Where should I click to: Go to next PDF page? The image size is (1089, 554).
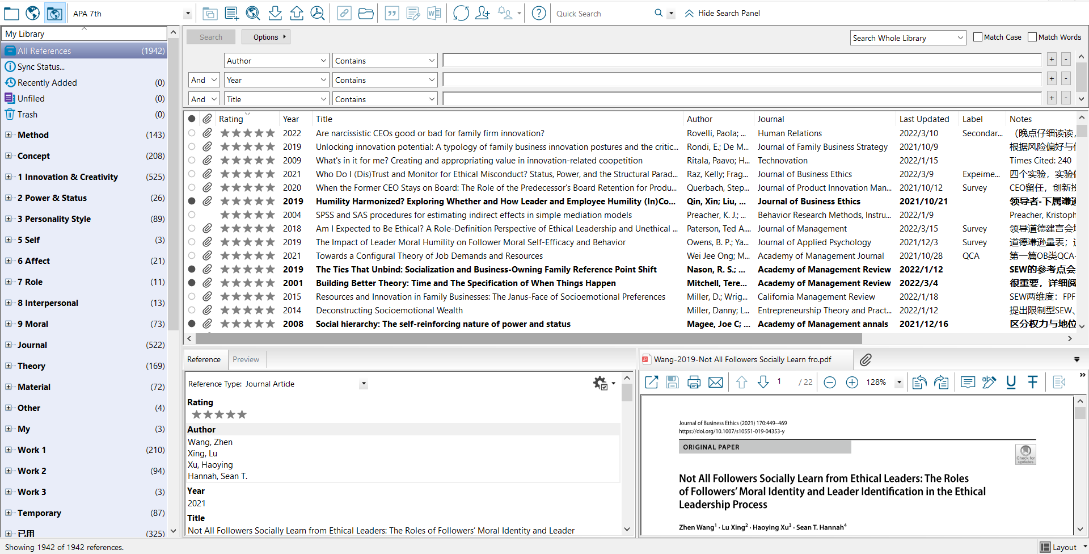(x=763, y=383)
